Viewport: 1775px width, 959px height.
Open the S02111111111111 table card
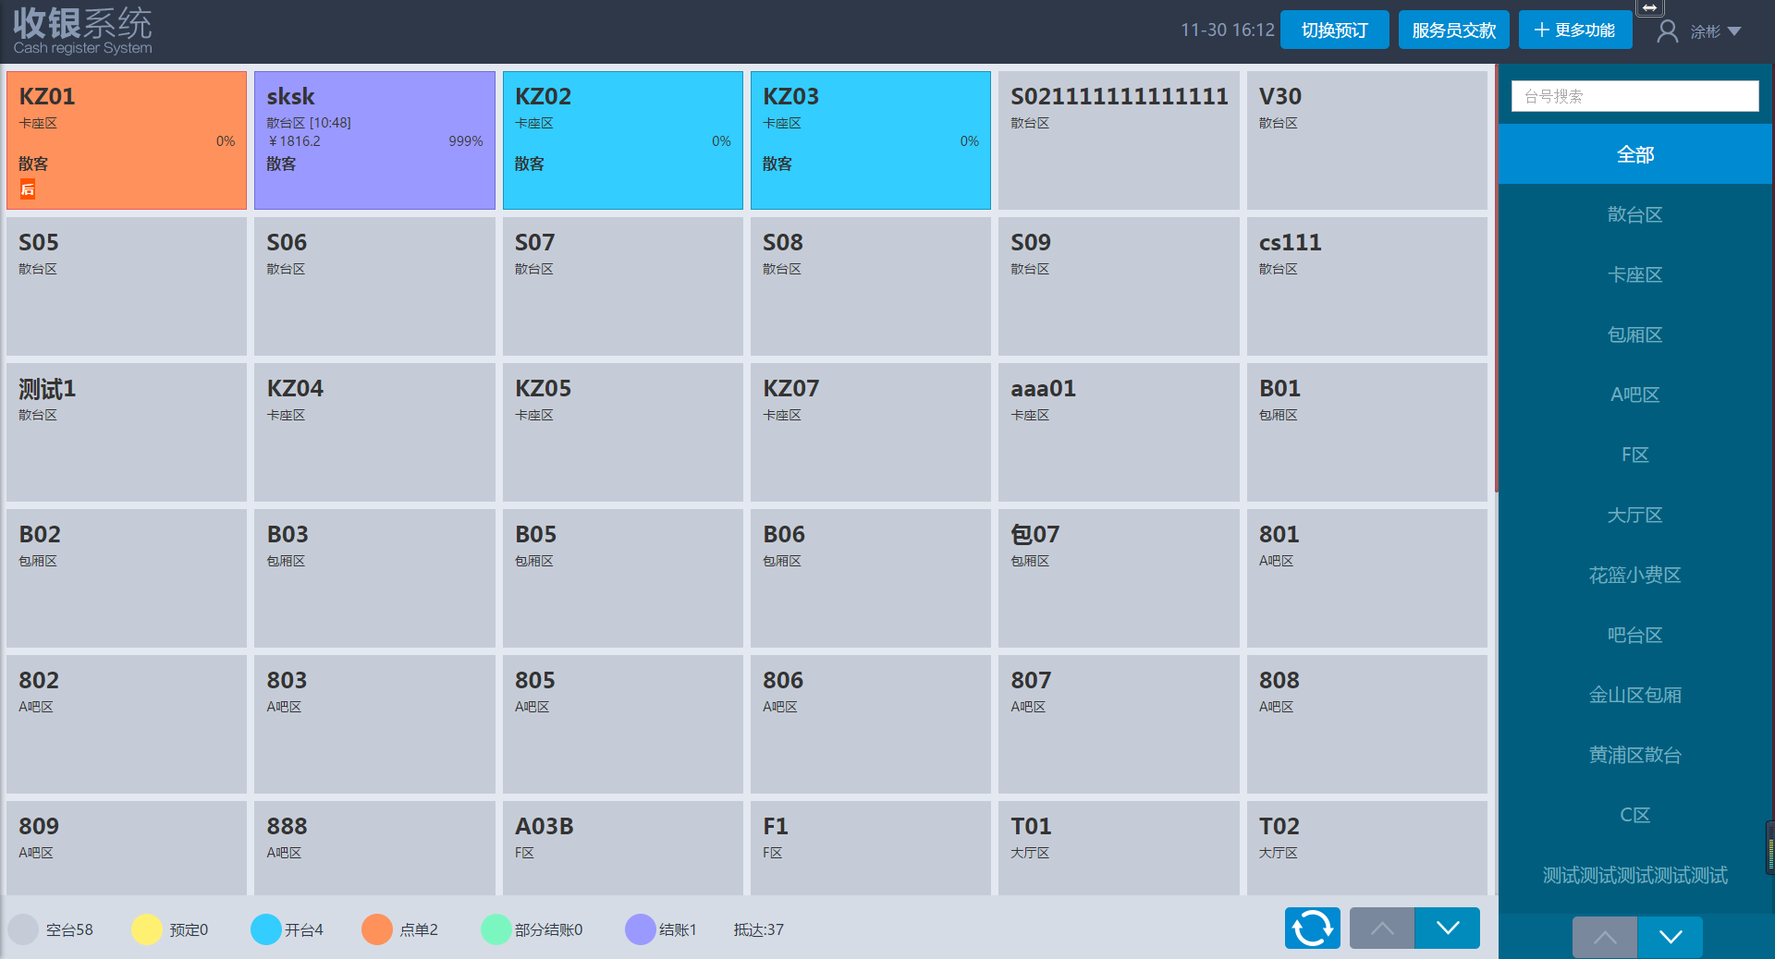click(x=1119, y=140)
